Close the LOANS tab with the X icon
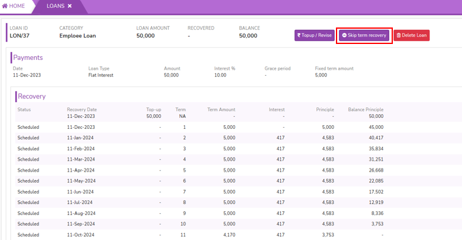This screenshot has height=240, width=462. (x=70, y=6)
